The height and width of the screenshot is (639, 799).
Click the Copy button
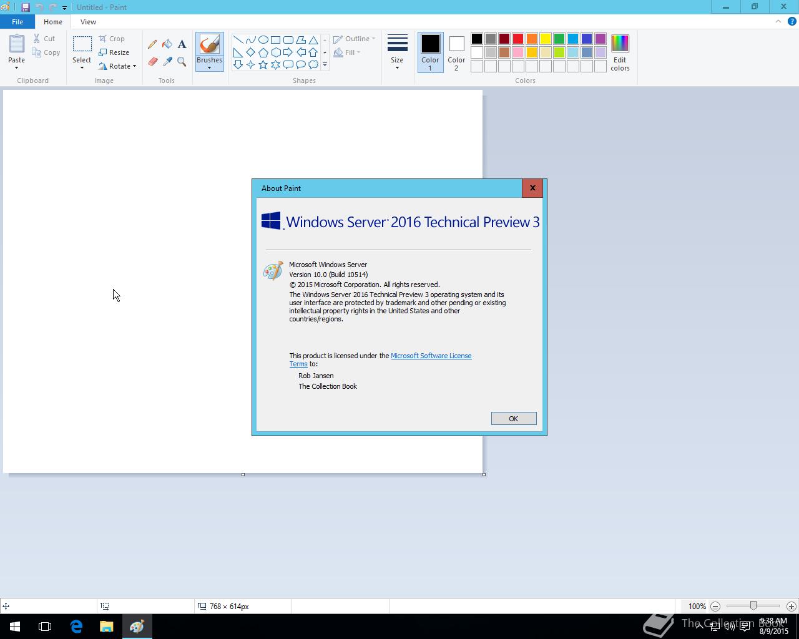pyautogui.click(x=47, y=52)
